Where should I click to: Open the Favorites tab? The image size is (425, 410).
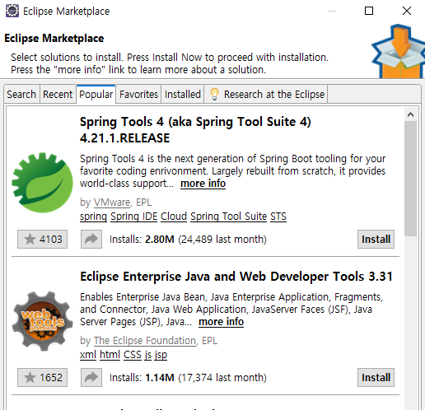click(x=138, y=95)
